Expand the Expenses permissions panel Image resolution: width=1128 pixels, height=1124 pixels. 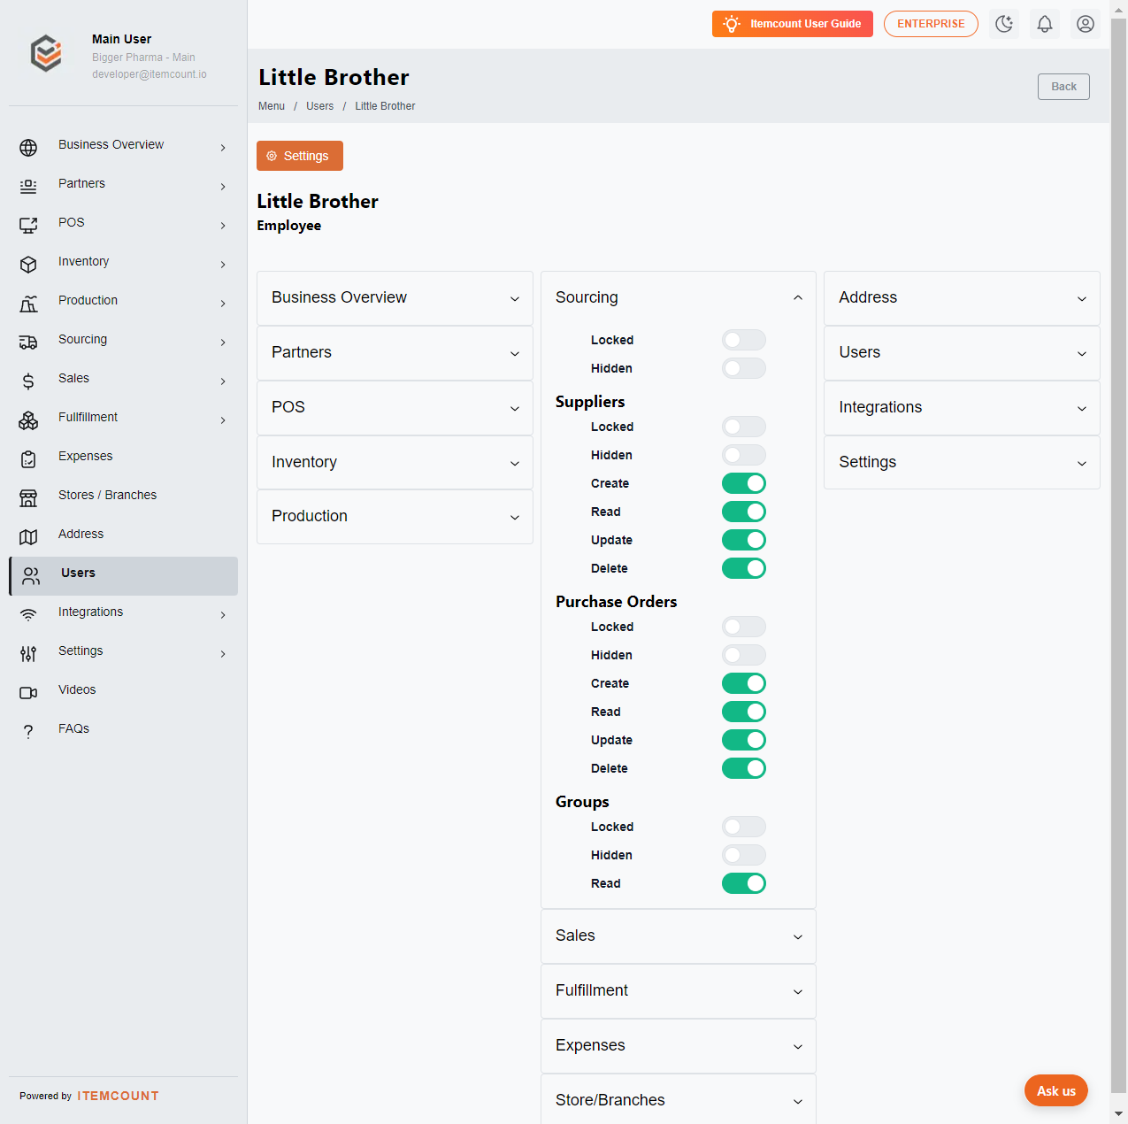point(678,1046)
